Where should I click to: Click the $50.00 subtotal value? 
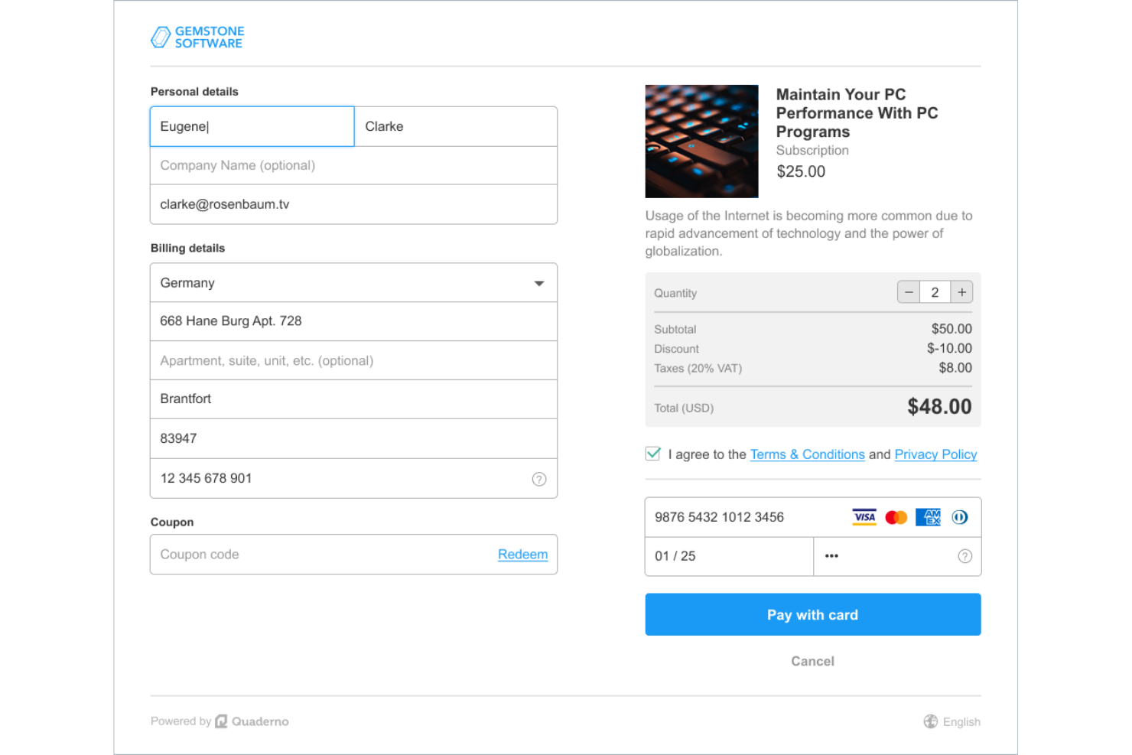(x=951, y=329)
